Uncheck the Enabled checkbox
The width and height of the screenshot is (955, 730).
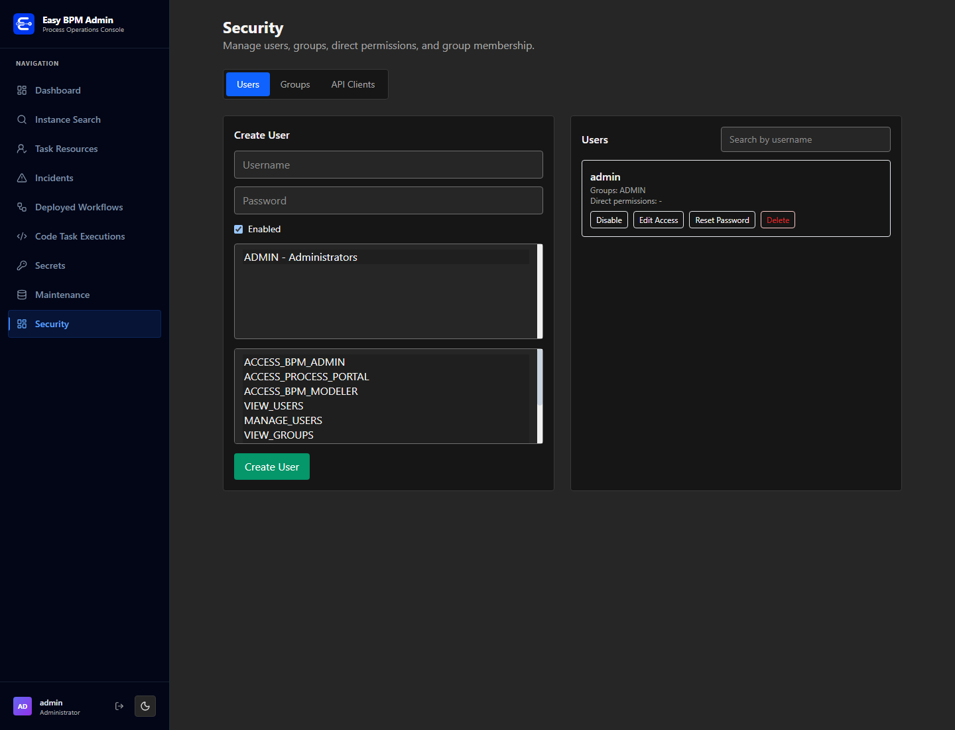[239, 229]
